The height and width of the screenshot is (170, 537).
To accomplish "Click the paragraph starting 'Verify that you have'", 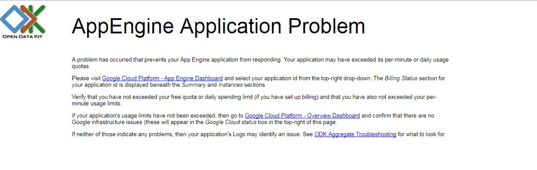I will pyautogui.click(x=255, y=100).
